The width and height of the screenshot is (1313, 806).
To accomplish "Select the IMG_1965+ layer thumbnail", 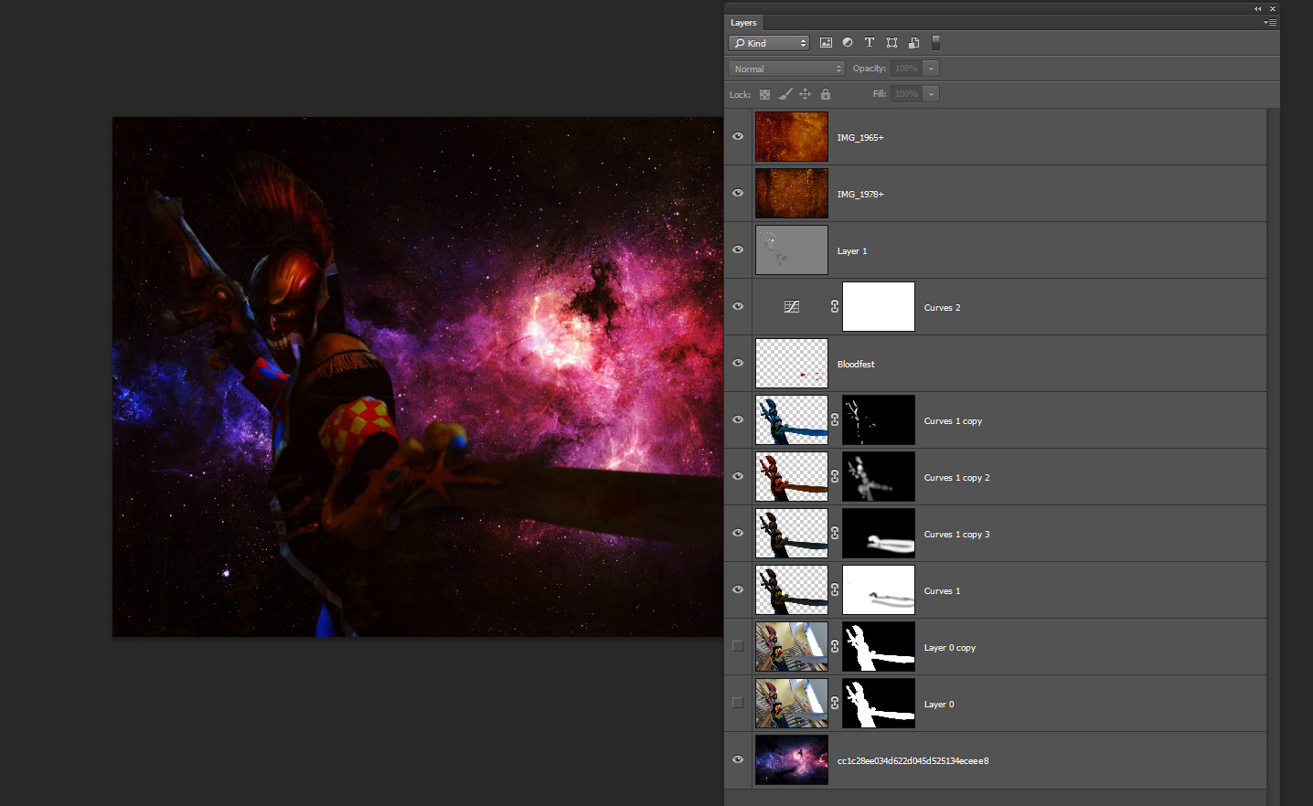I will pos(792,137).
